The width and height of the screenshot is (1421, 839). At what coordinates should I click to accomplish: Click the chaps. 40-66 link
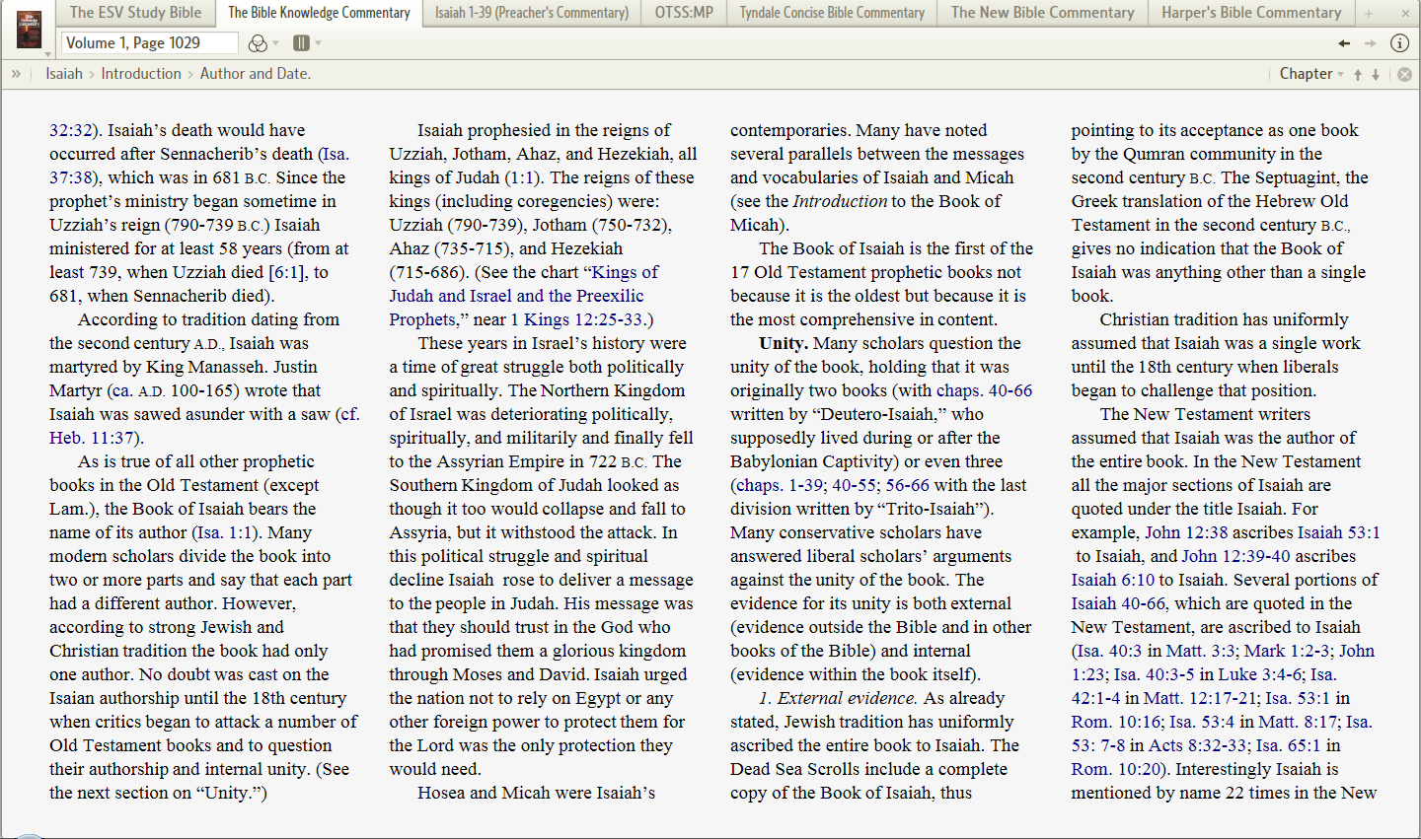point(984,390)
